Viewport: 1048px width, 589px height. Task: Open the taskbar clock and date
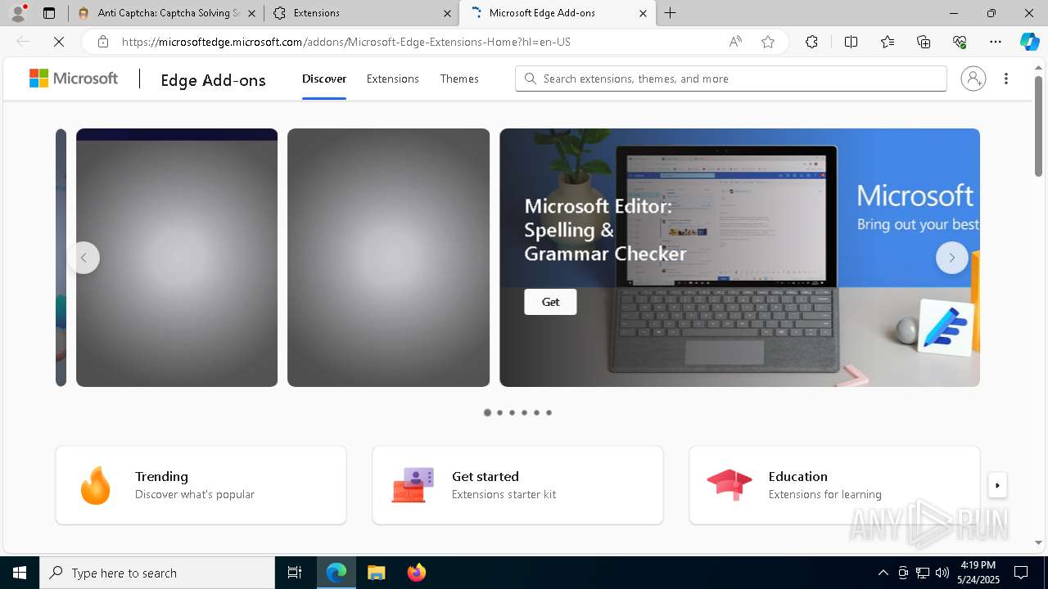pos(978,573)
